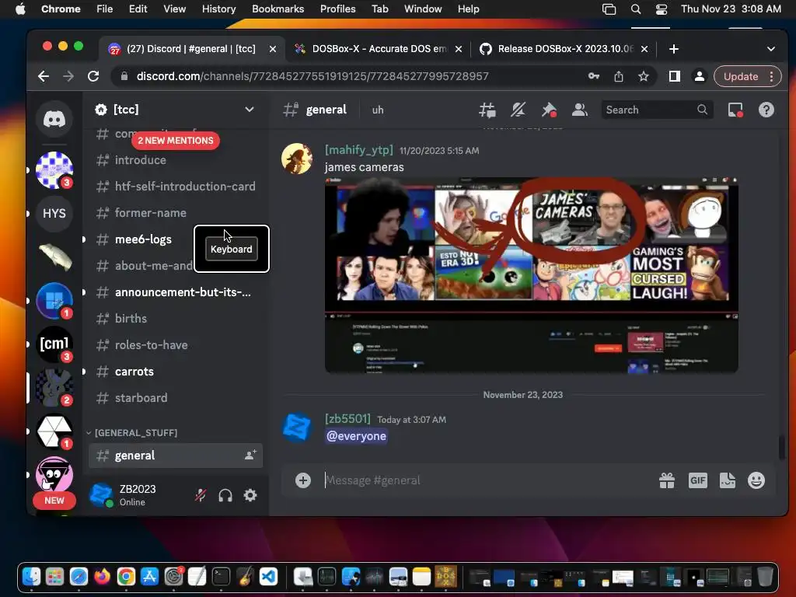Click create invite icon on general channel

(x=250, y=456)
